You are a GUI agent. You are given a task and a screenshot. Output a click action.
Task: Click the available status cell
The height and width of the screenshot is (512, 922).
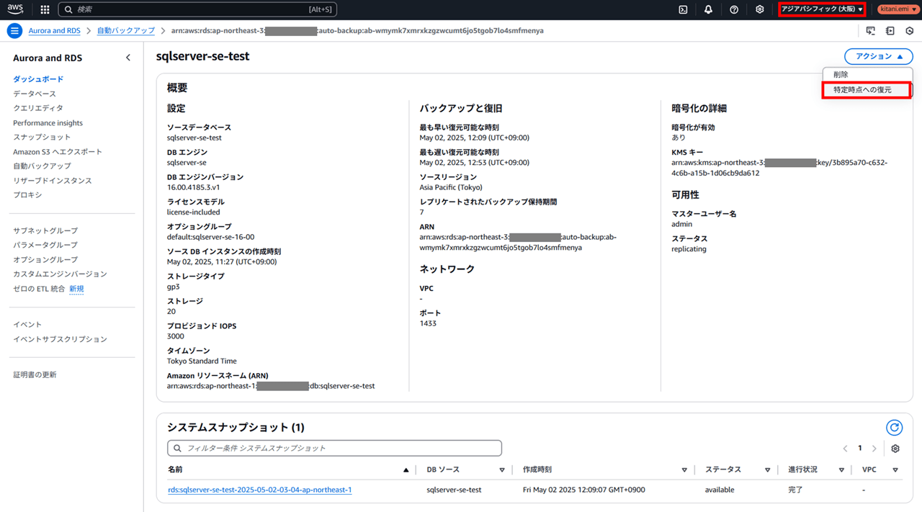click(x=720, y=490)
